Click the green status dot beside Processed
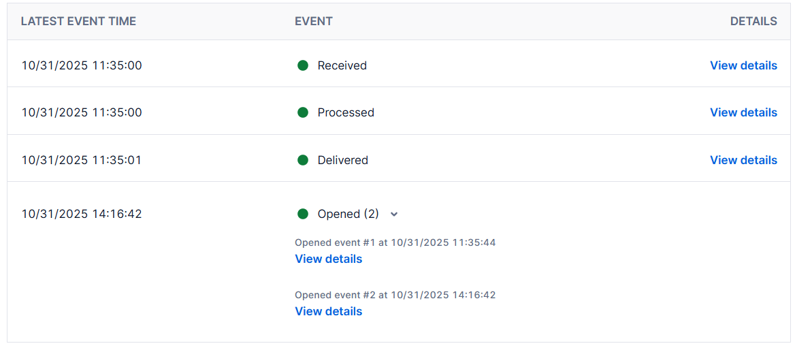This screenshot has height=348, width=795. coord(303,112)
